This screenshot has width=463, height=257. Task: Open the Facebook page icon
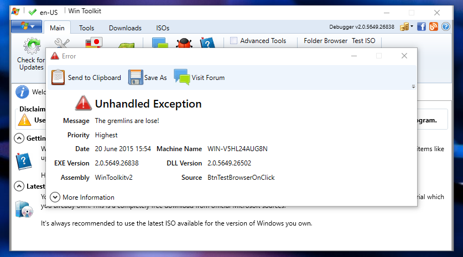point(422,27)
